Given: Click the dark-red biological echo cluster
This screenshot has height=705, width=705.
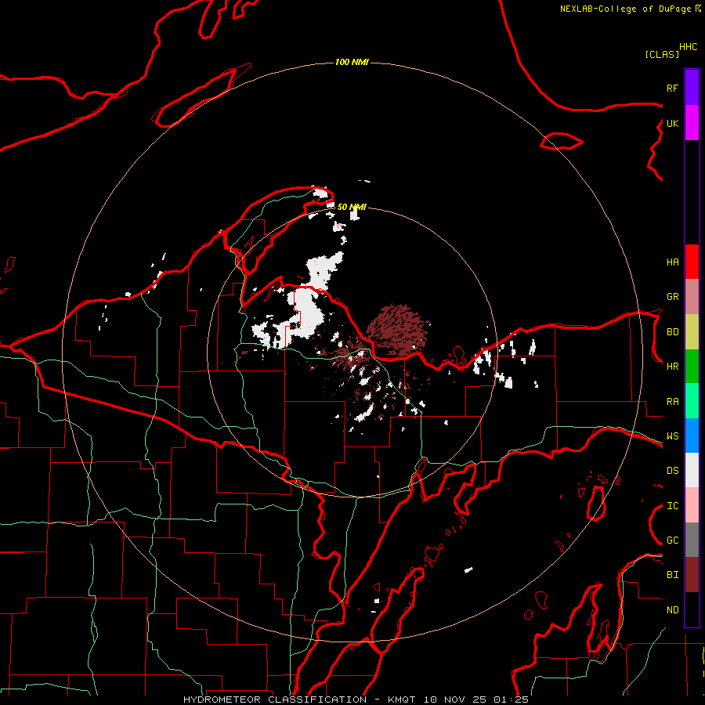Looking at the screenshot, I should (x=397, y=331).
